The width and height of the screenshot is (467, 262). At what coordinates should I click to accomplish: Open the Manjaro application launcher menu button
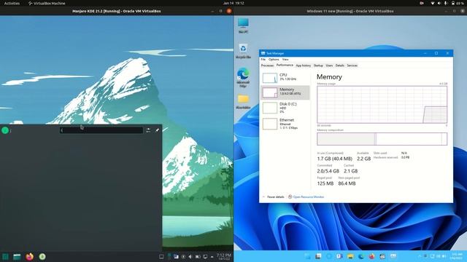tap(5, 257)
